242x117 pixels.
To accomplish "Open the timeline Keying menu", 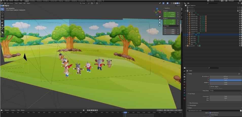I will [13, 110].
